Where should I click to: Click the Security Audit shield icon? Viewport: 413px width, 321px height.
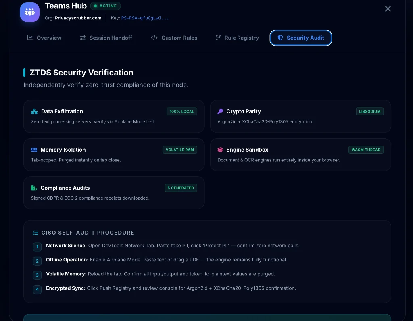click(280, 38)
